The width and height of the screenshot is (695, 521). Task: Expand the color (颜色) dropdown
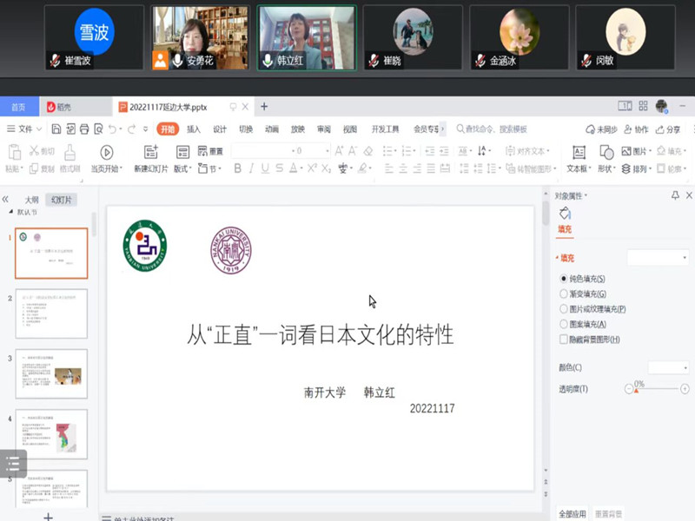[x=667, y=367]
